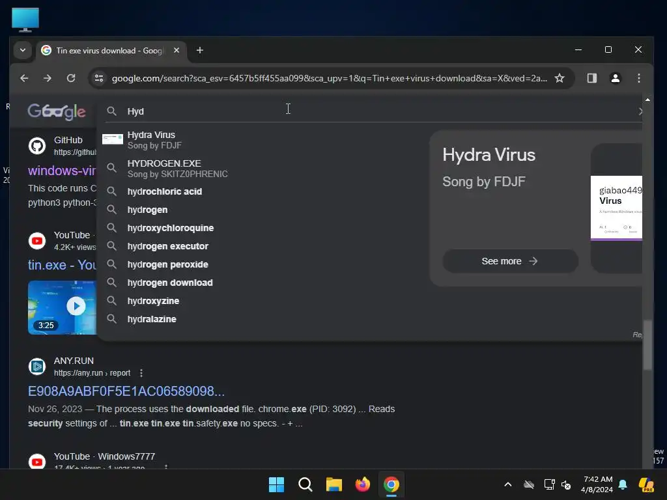Reload the current page
This screenshot has width=667, height=500.
click(71, 78)
